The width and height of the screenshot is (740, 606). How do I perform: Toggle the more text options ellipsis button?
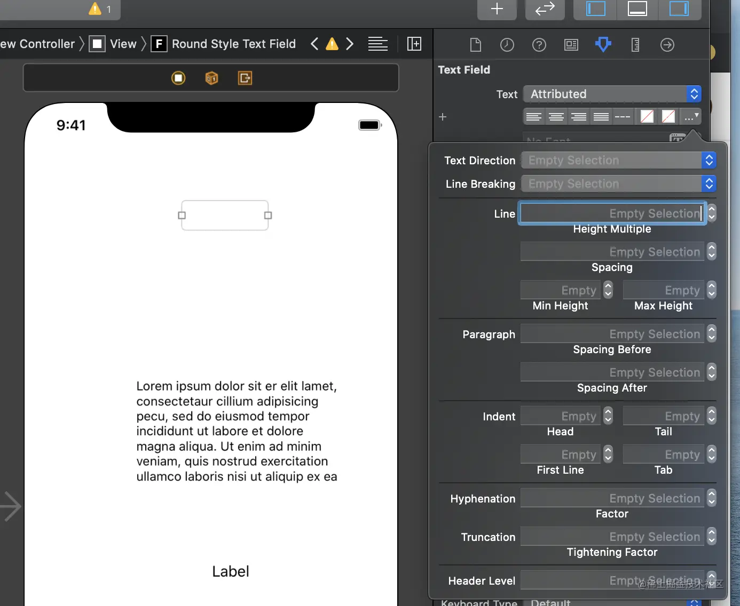click(x=691, y=116)
